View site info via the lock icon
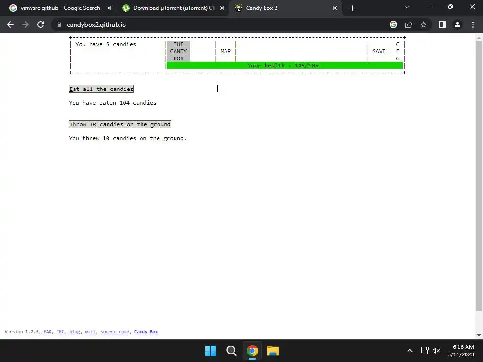483x362 pixels. (59, 25)
